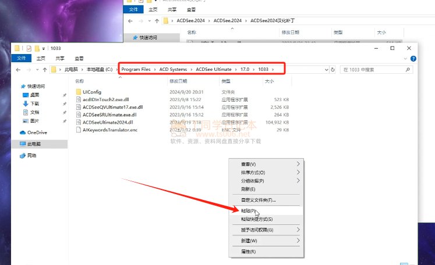Choose 粘贴快捷方式(S) entry
This screenshot has height=265, width=435.
tap(266, 219)
